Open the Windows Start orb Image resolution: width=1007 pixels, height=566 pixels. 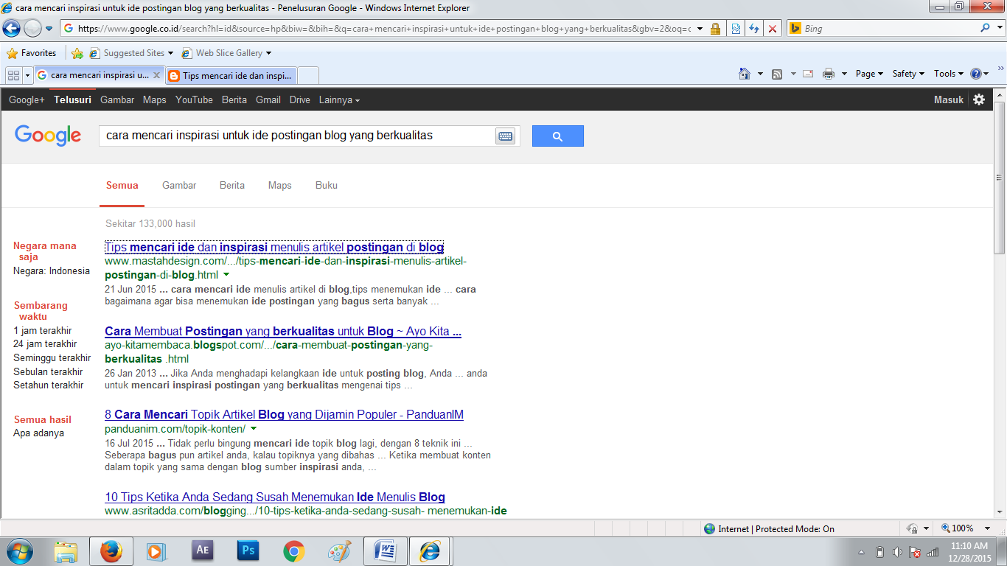18,551
